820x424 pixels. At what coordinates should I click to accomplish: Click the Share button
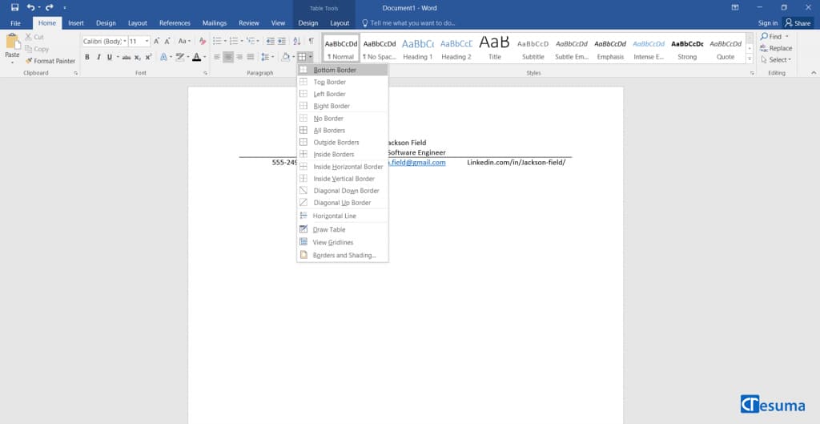(x=798, y=23)
